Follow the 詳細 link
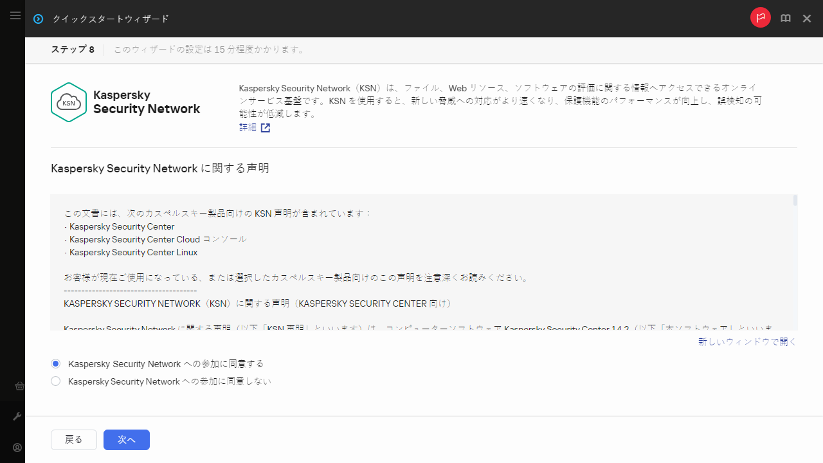The height and width of the screenshot is (463, 823). coord(248,127)
